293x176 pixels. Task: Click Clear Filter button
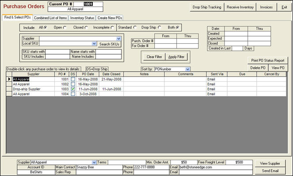tap(154, 57)
